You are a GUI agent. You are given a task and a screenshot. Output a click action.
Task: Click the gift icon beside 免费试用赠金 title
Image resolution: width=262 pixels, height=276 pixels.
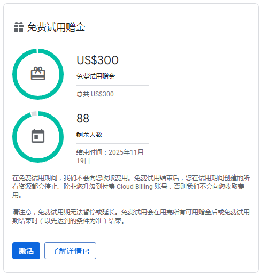coord(19,27)
